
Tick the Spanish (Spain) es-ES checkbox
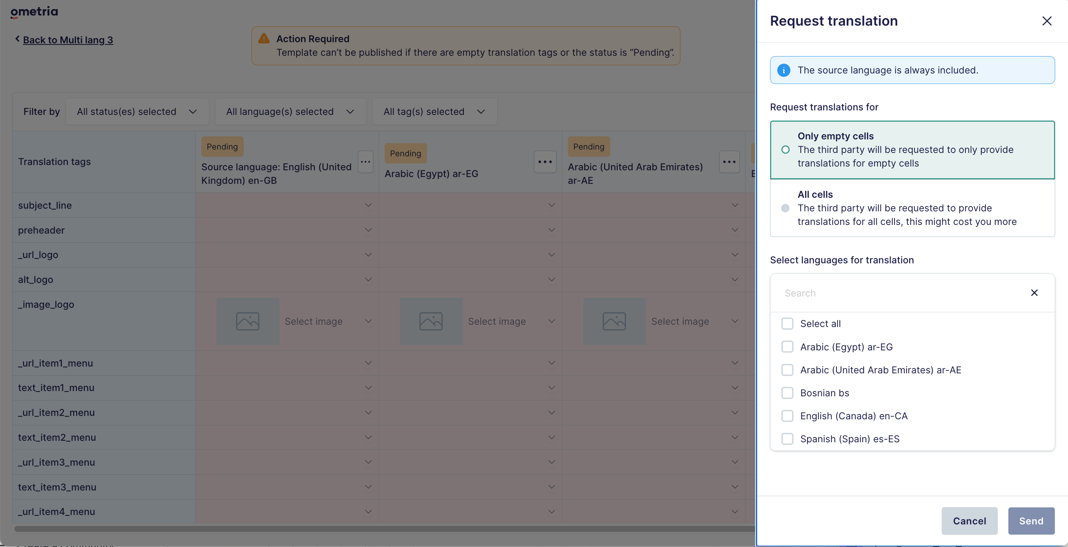tap(787, 439)
